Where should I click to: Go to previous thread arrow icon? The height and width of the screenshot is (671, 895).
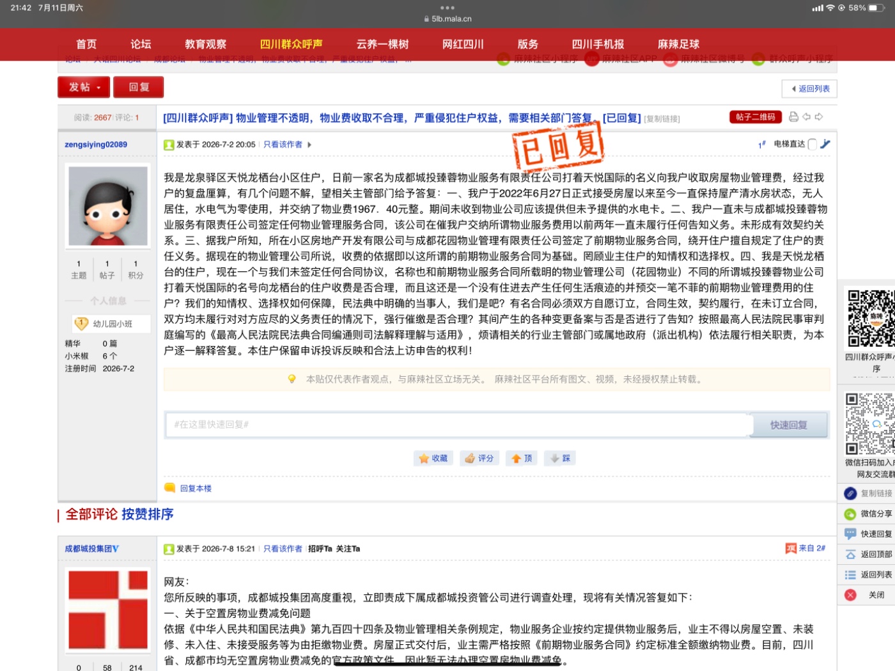(x=807, y=117)
